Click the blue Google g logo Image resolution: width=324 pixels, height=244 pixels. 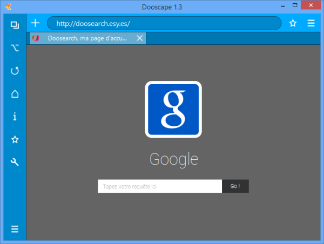click(173, 110)
